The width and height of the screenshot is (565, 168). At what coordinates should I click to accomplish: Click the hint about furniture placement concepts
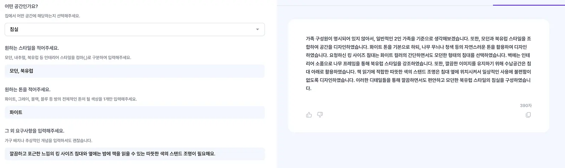click(x=48, y=140)
